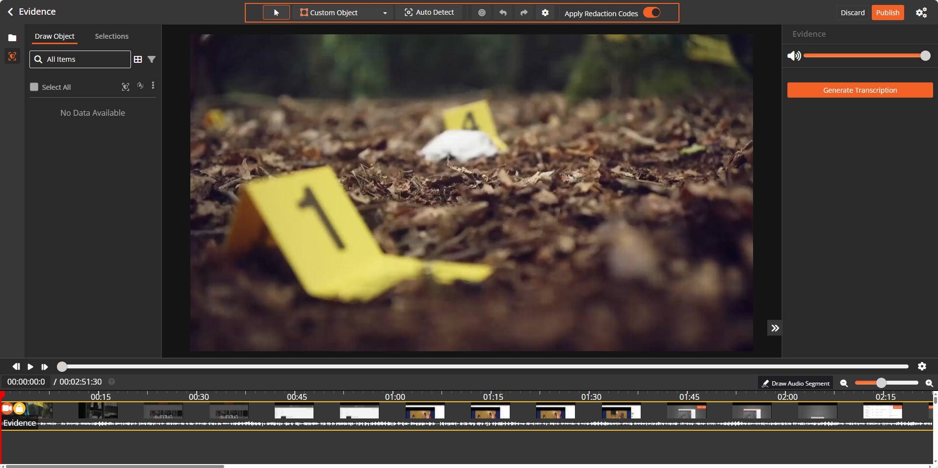938x468 pixels.
Task: Open toolbar settings gear
Action: click(x=545, y=13)
